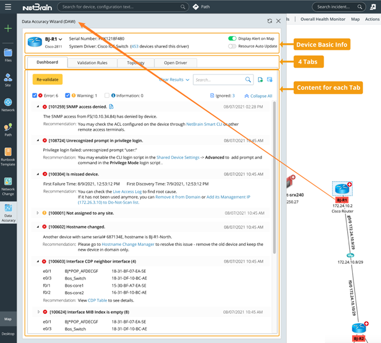Open the user profile icon
Image resolution: width=381 pixels, height=343 pixels.
pyautogui.click(x=373, y=7)
